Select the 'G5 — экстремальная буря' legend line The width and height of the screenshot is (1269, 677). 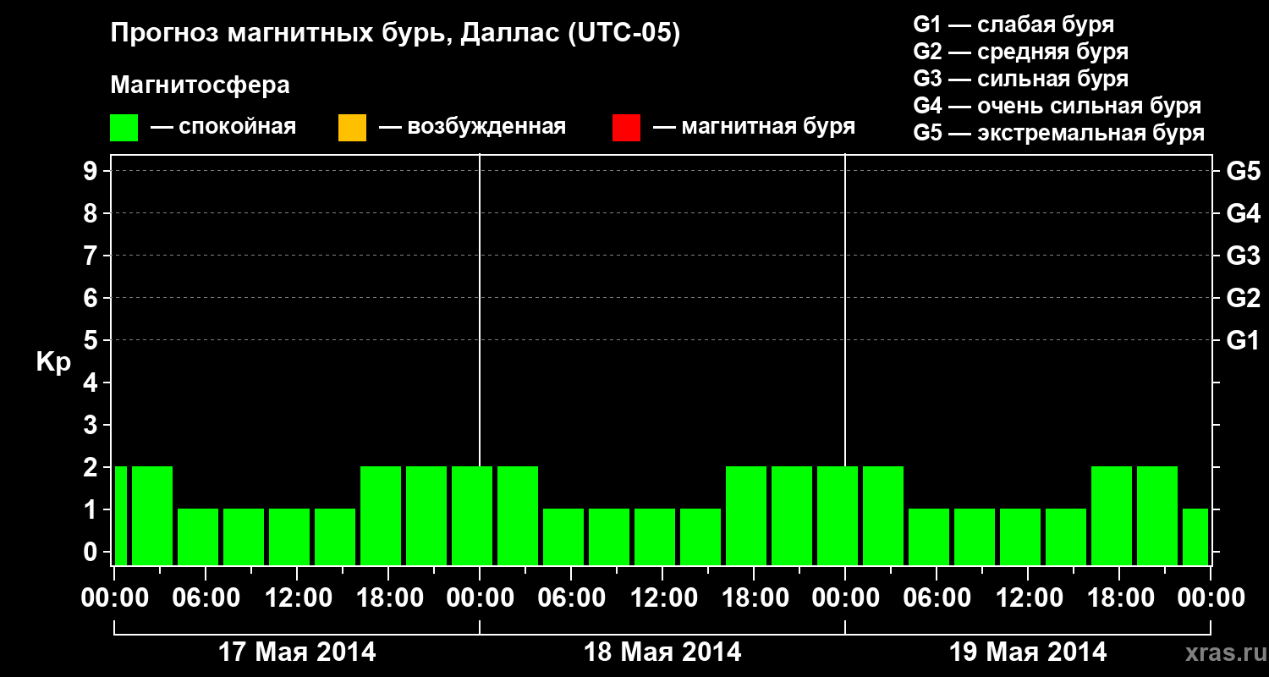coord(1059,133)
